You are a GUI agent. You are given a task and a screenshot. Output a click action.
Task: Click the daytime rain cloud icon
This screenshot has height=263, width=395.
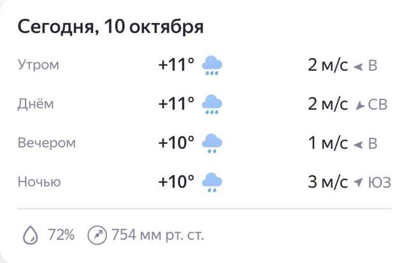click(212, 104)
